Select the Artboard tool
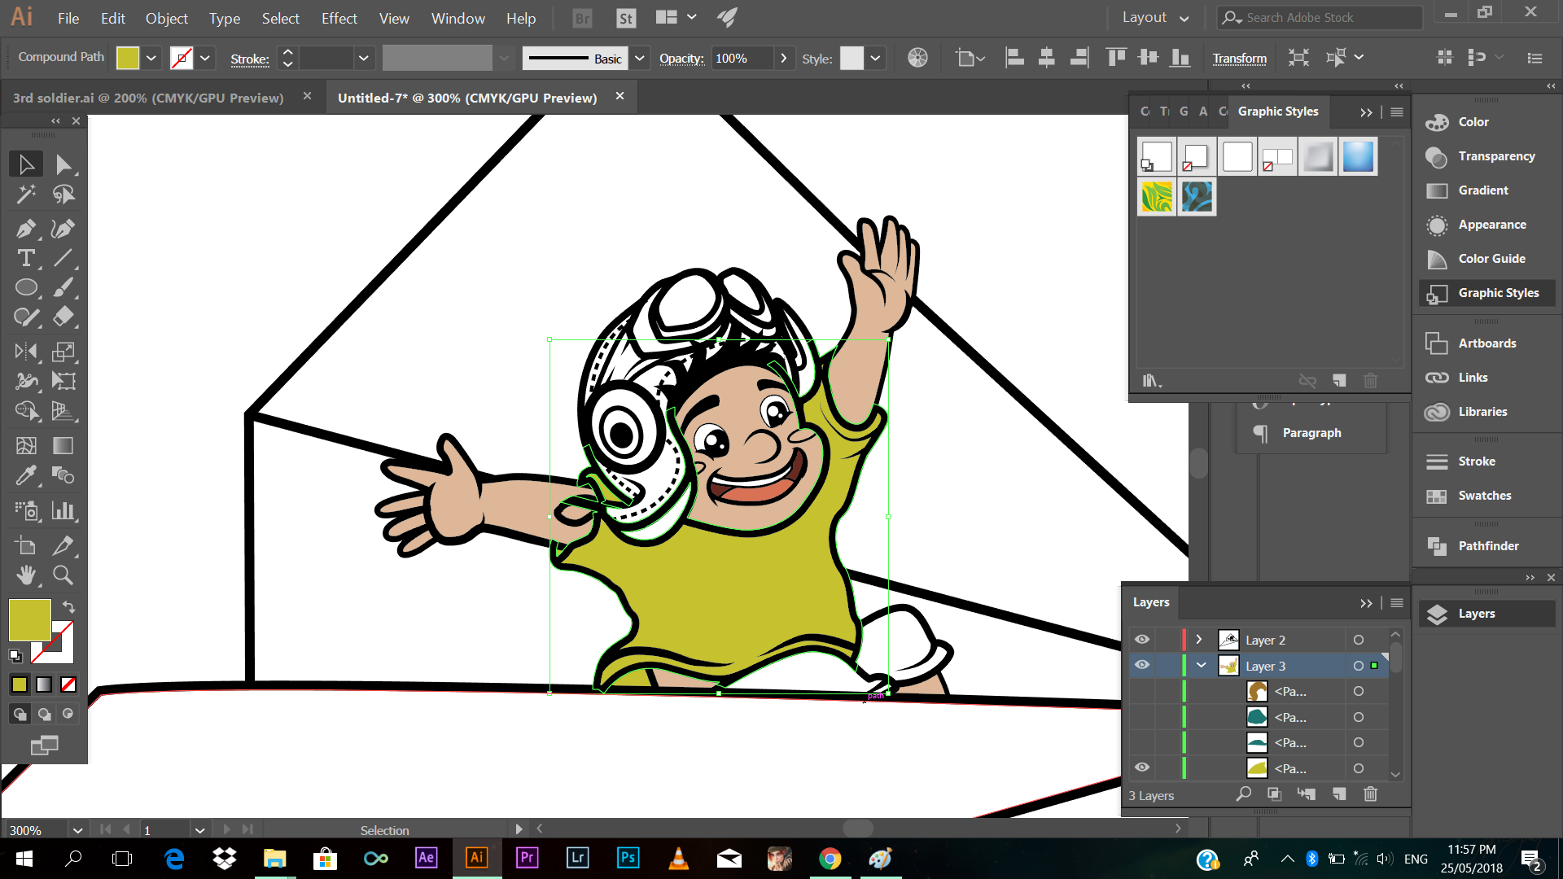 pyautogui.click(x=26, y=545)
